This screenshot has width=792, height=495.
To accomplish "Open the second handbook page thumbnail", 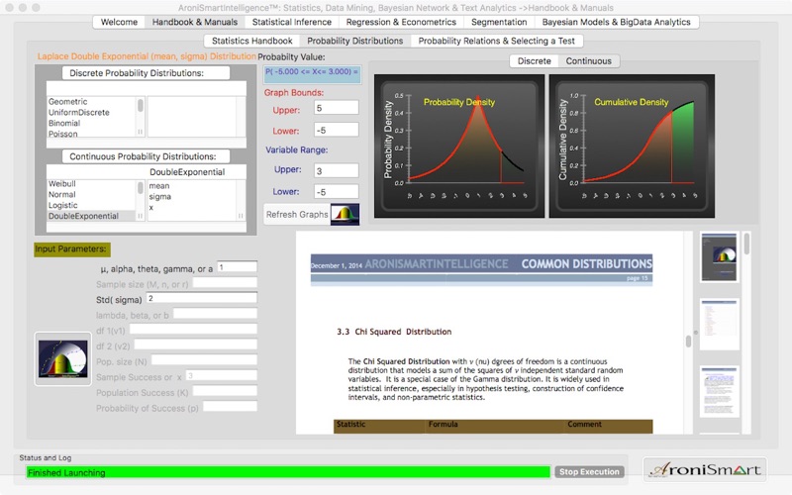I will click(720, 324).
